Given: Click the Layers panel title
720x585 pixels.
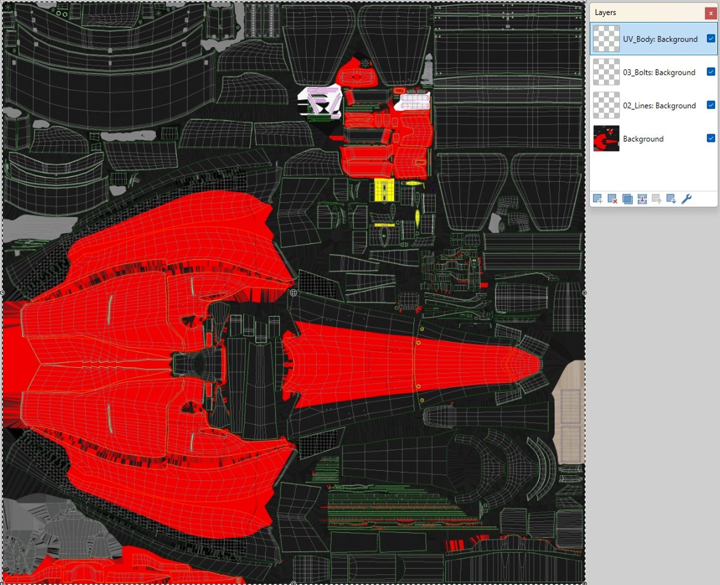Looking at the screenshot, I should click(x=605, y=12).
